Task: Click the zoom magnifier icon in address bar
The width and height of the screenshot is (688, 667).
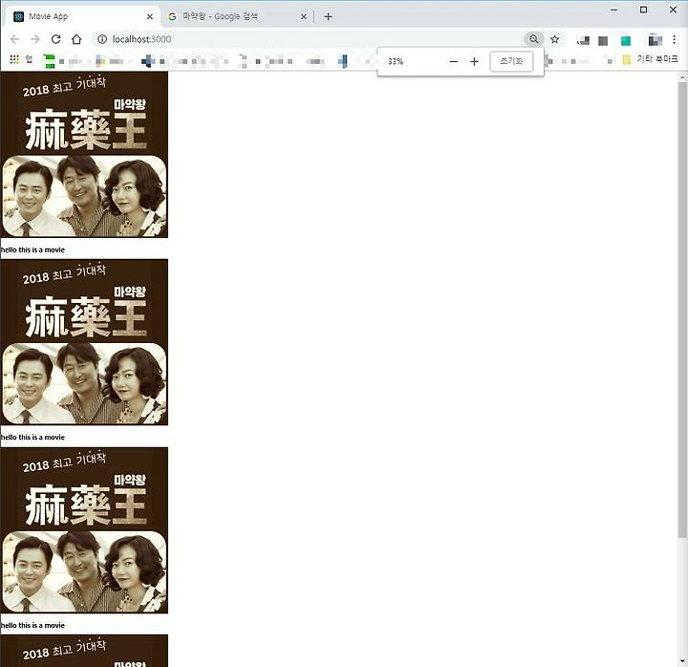Action: pos(533,39)
